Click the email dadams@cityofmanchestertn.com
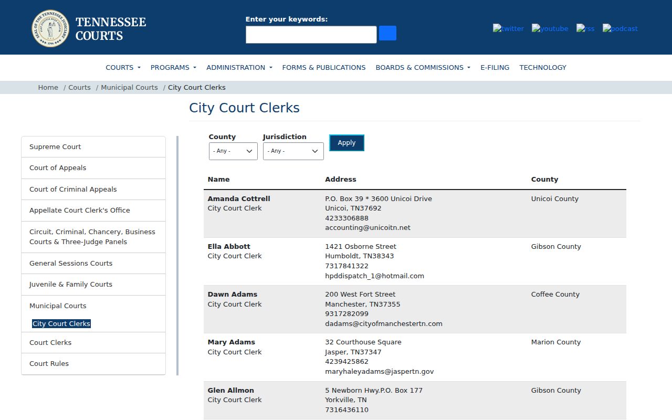672x420 pixels. [x=384, y=324]
